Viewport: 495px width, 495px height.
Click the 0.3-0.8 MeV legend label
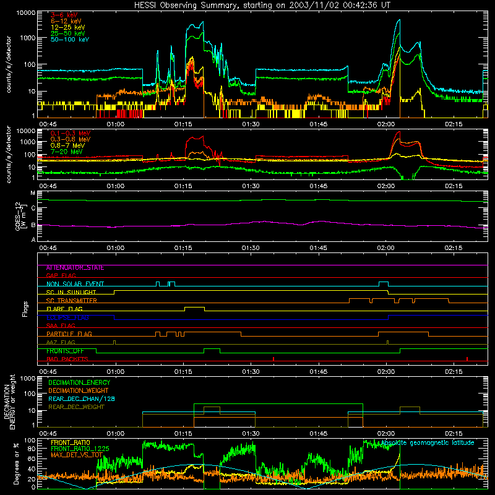pyautogui.click(x=71, y=139)
